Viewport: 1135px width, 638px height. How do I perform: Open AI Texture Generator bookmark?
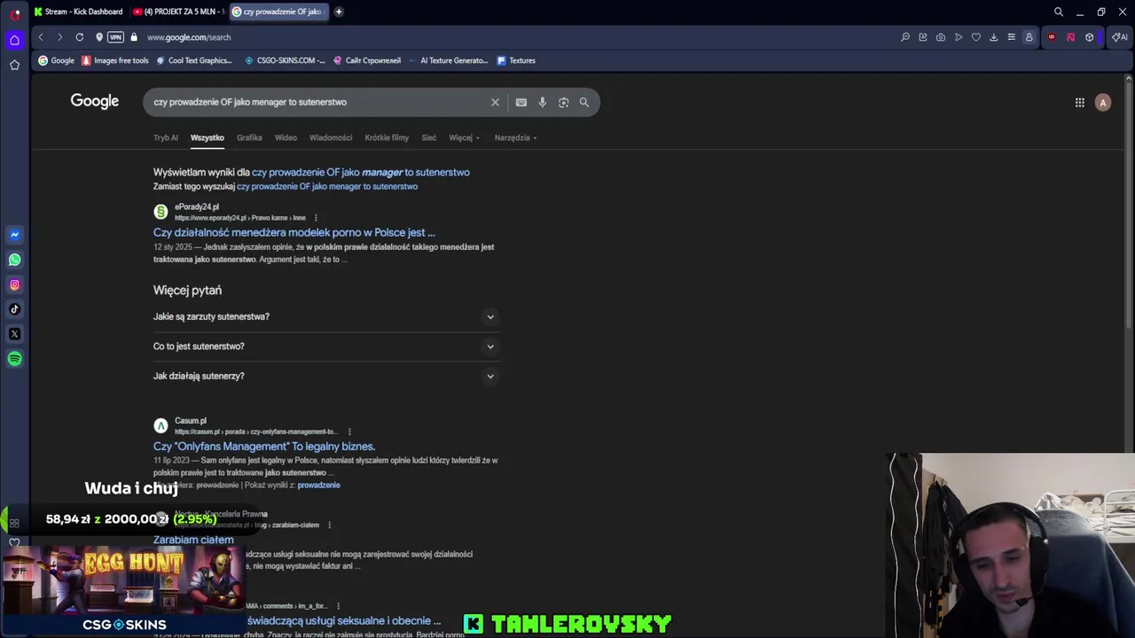(448, 60)
